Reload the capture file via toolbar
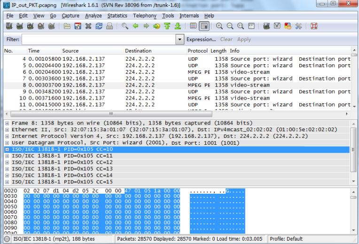This screenshot has height=244, width=359. [99, 27]
